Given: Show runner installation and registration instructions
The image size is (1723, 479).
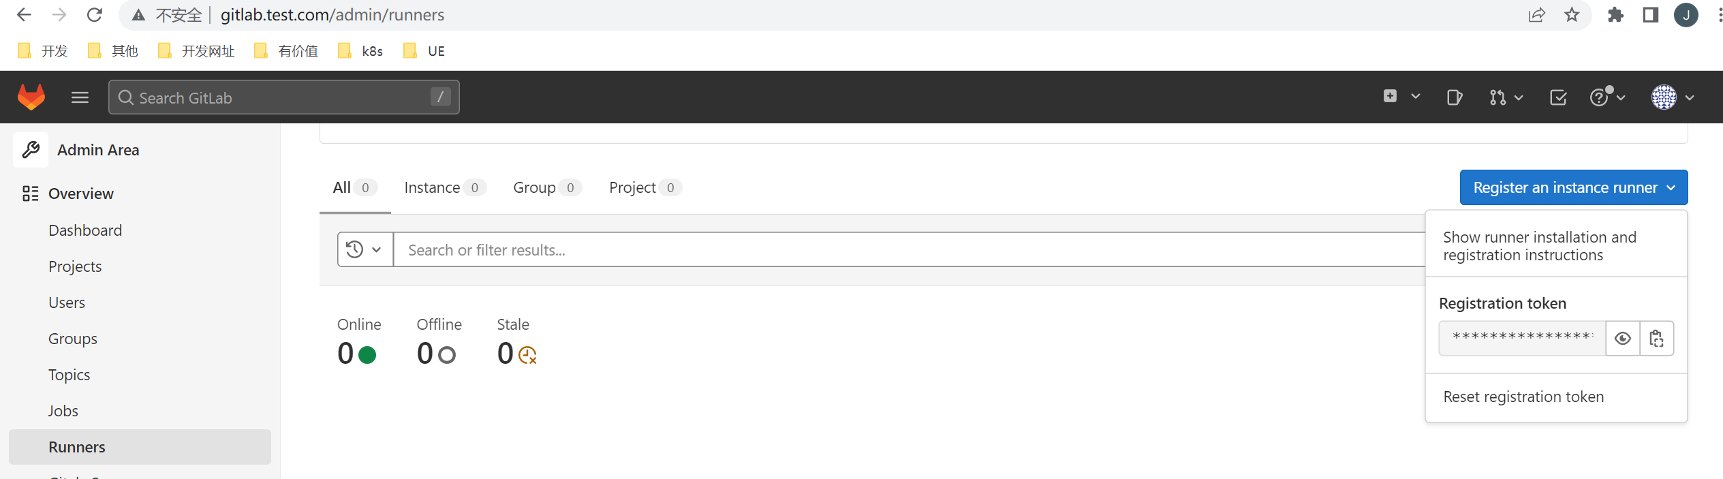Looking at the screenshot, I should pyautogui.click(x=1540, y=246).
